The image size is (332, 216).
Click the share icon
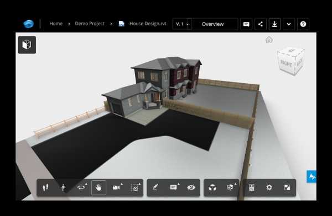[261, 24]
